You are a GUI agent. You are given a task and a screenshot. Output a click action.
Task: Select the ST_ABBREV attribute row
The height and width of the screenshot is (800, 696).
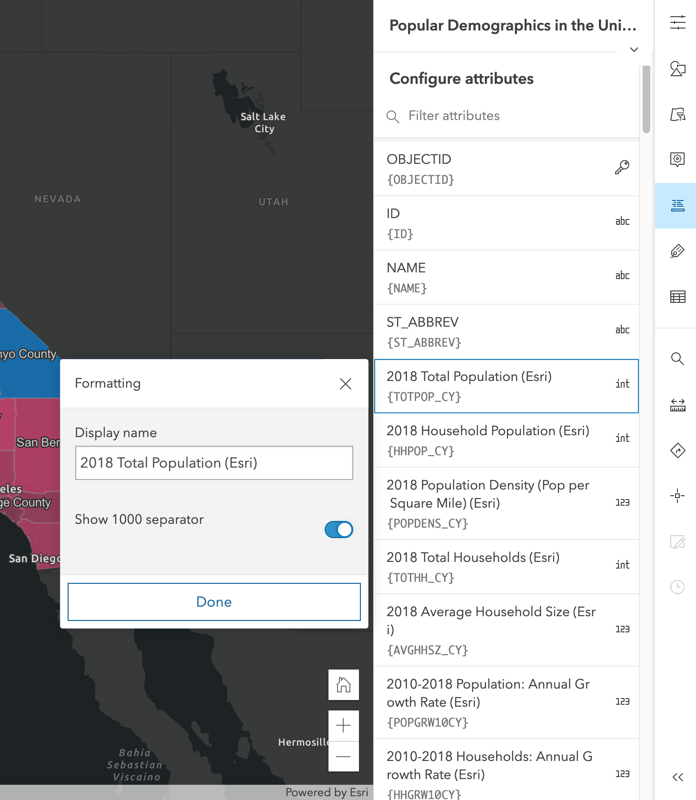coord(507,332)
